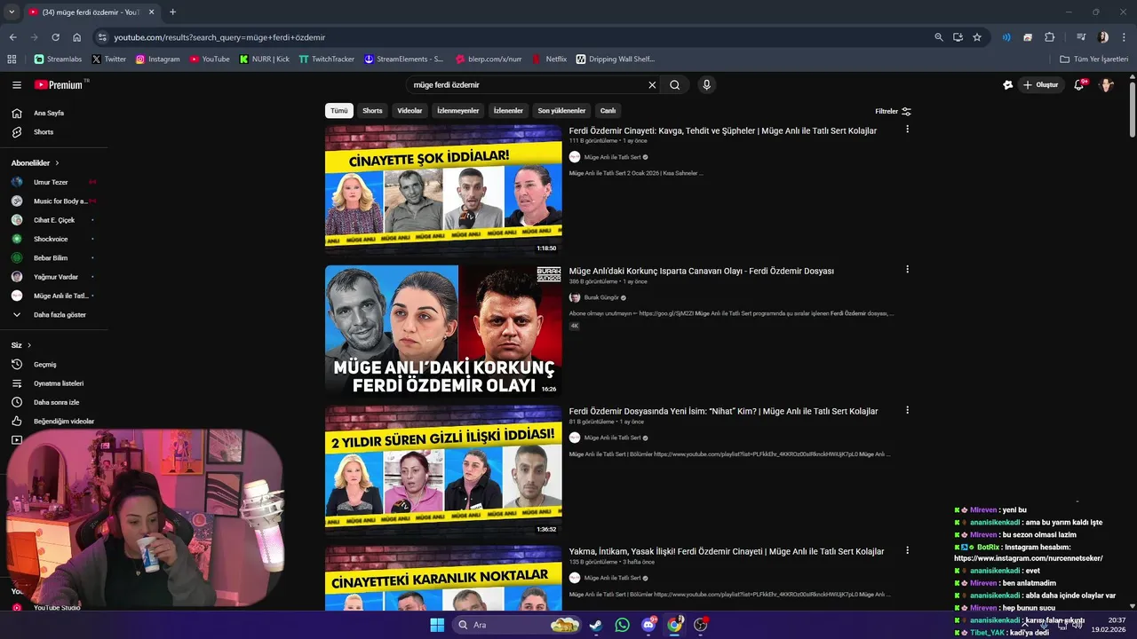Open the YouTube hamburger guide menu

pyautogui.click(x=17, y=85)
